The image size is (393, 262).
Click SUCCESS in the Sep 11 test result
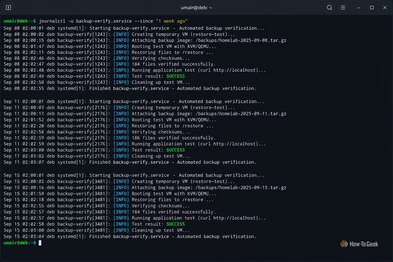click(x=175, y=150)
